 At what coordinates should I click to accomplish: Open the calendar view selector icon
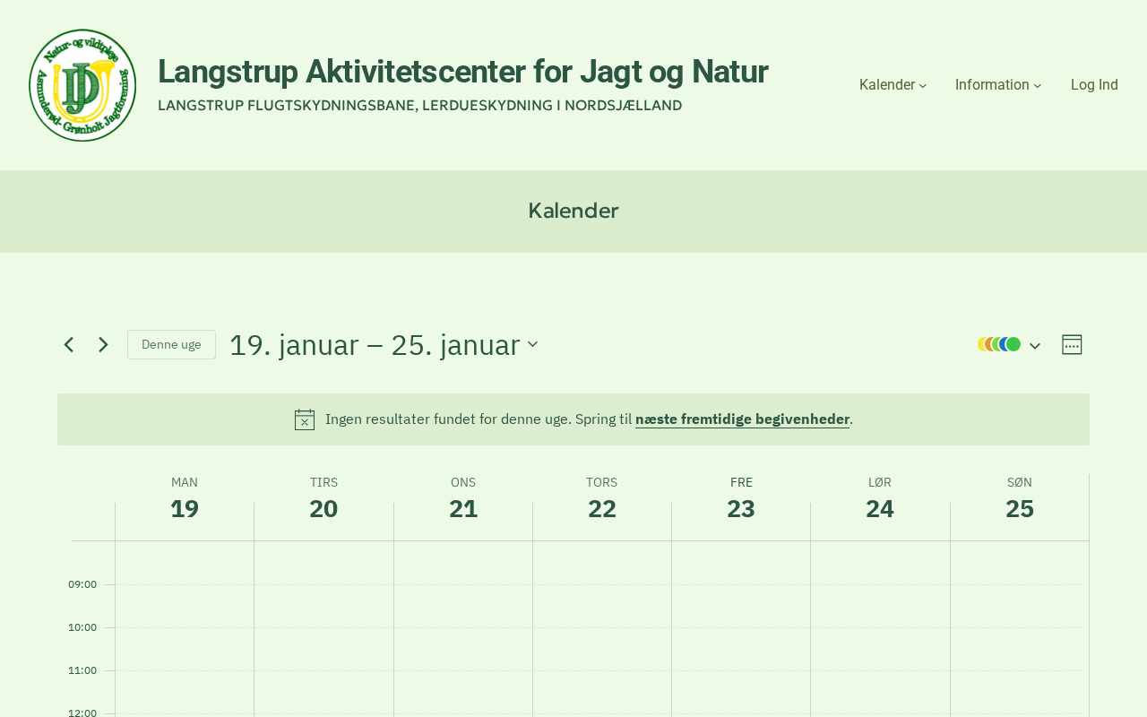pos(1072,345)
